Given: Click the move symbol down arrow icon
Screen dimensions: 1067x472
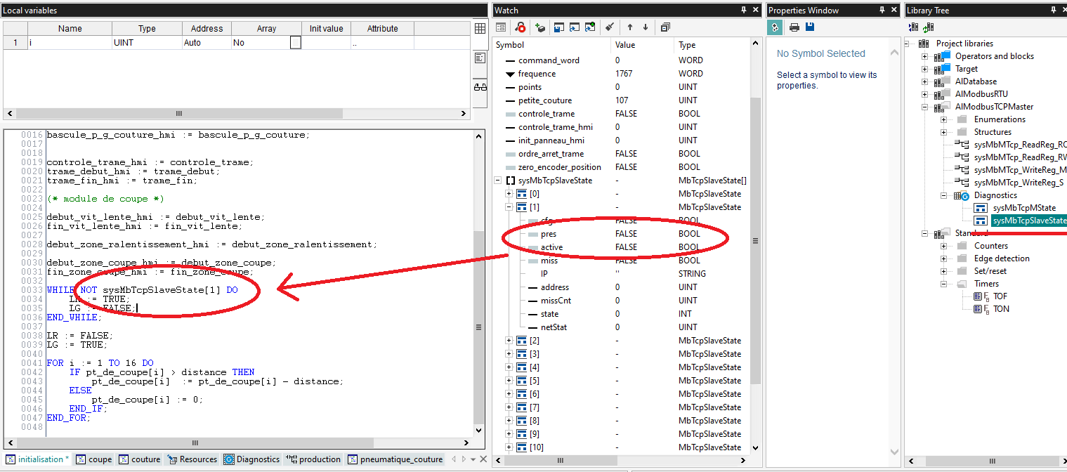Looking at the screenshot, I should click(646, 27).
